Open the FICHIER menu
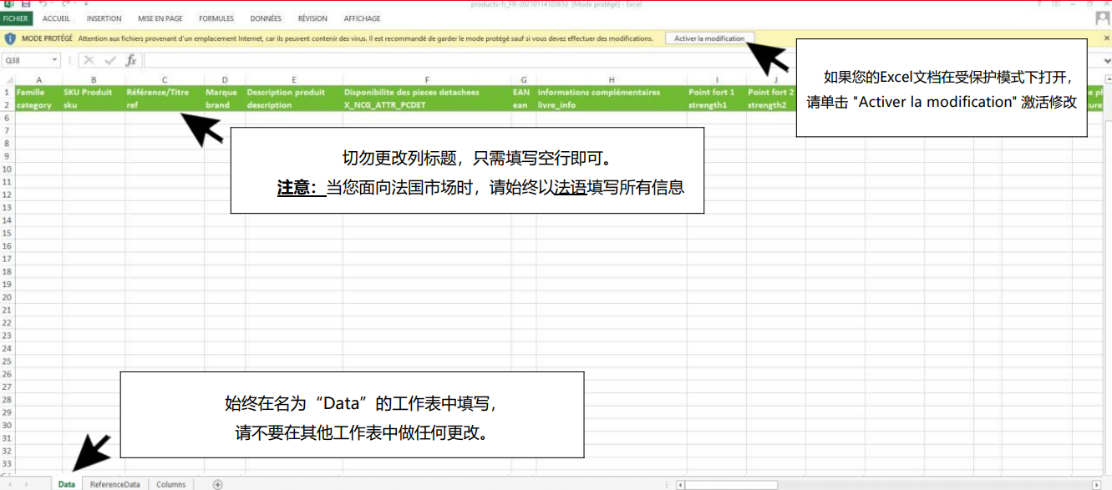Screen dimensions: 1112x490 [x=16, y=18]
